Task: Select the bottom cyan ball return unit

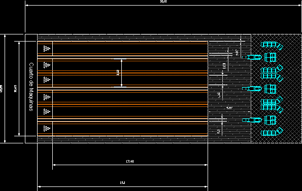Action: (252, 120)
